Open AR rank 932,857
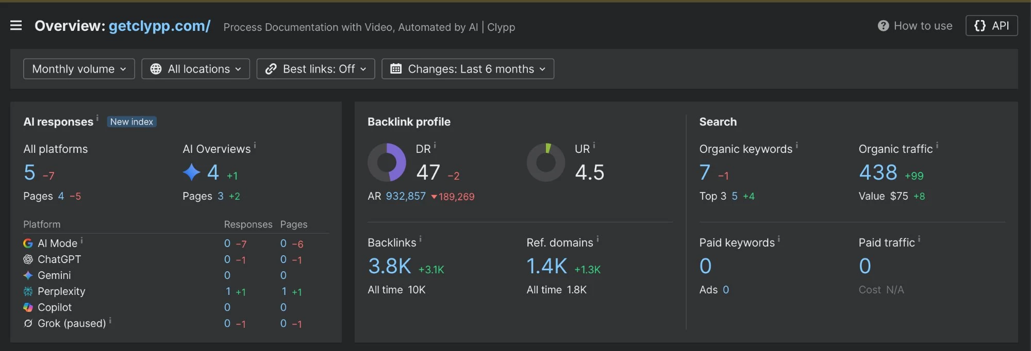 click(x=406, y=196)
